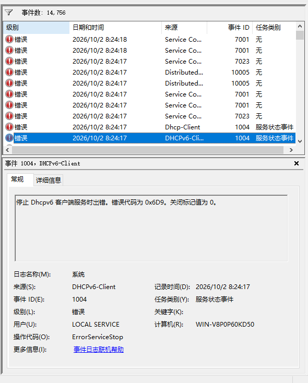Viewport: 308px width, 383px height.
Task: Click the 记录时间 value 2026/10/2 8:24:17
Action: (x=223, y=287)
